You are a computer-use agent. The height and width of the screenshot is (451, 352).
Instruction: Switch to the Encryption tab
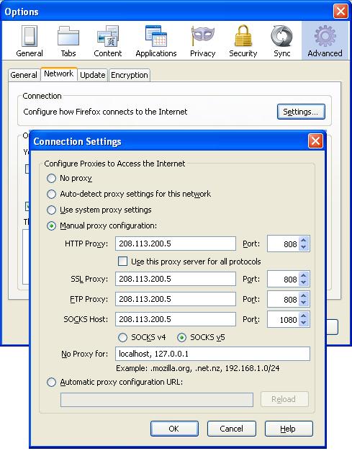[130, 75]
